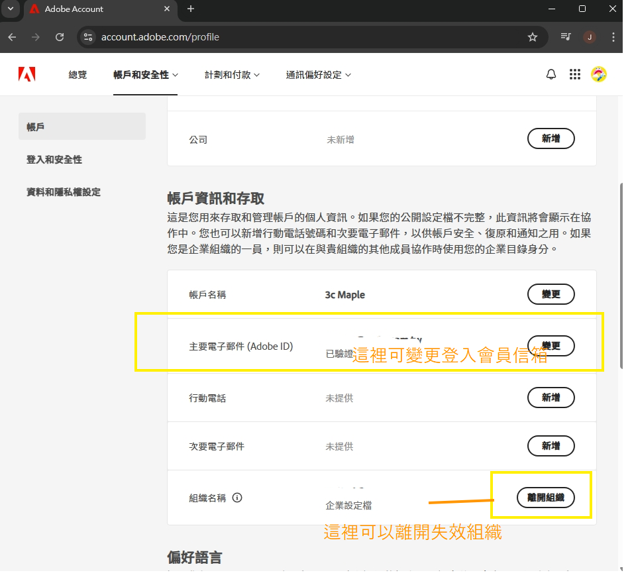Open the Chrome three-dot menu
This screenshot has height=587, width=630.
click(x=613, y=37)
